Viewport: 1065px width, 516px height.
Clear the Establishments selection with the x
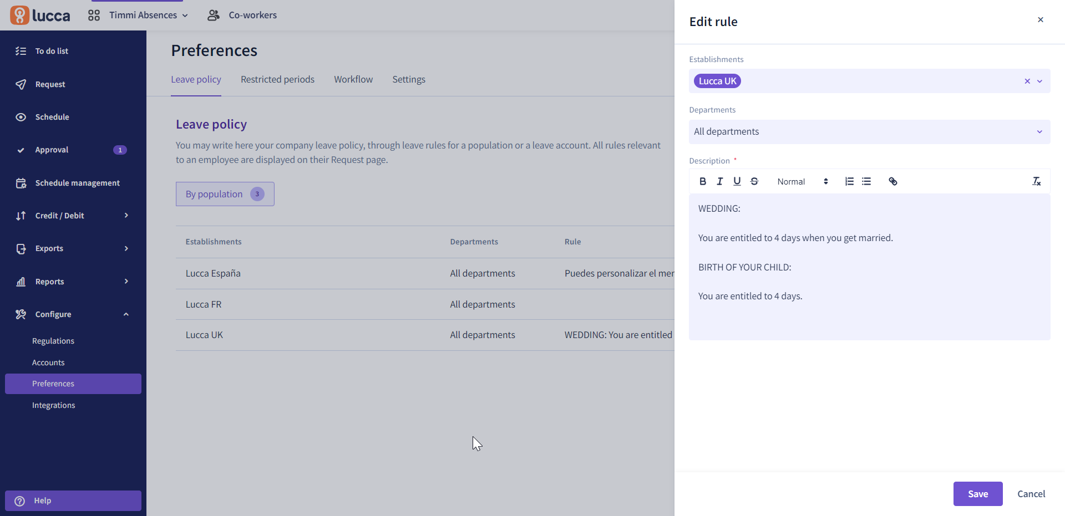[1027, 81]
